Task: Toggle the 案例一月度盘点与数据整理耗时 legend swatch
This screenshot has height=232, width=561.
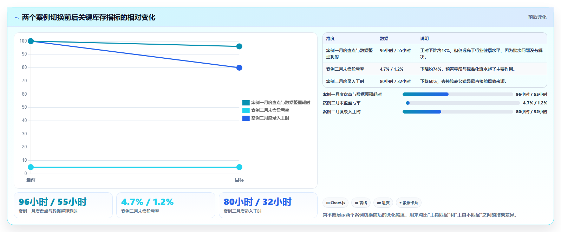Action: pos(246,103)
